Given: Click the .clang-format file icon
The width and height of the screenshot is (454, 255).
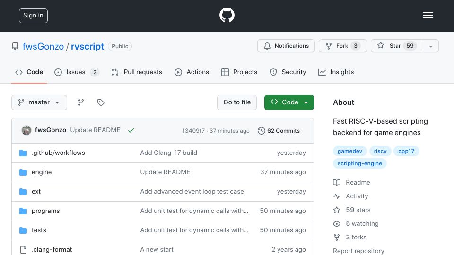Looking at the screenshot, I should pos(24,250).
